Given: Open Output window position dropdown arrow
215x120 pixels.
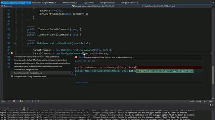Looking at the screenshot, I should (x=208, y=105).
